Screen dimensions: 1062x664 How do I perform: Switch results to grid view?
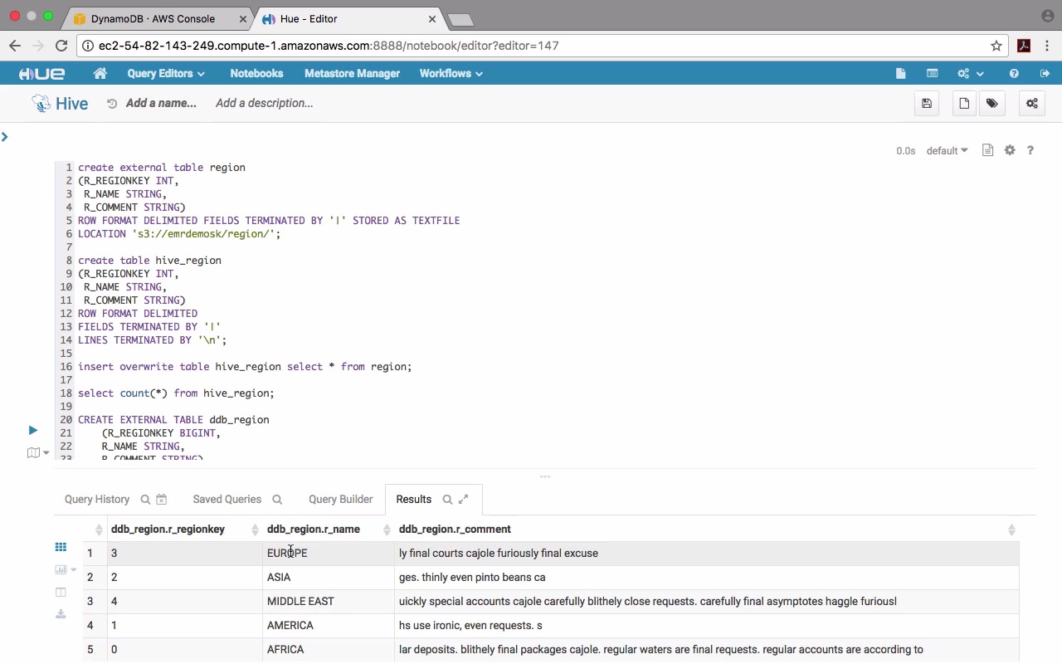tap(61, 547)
